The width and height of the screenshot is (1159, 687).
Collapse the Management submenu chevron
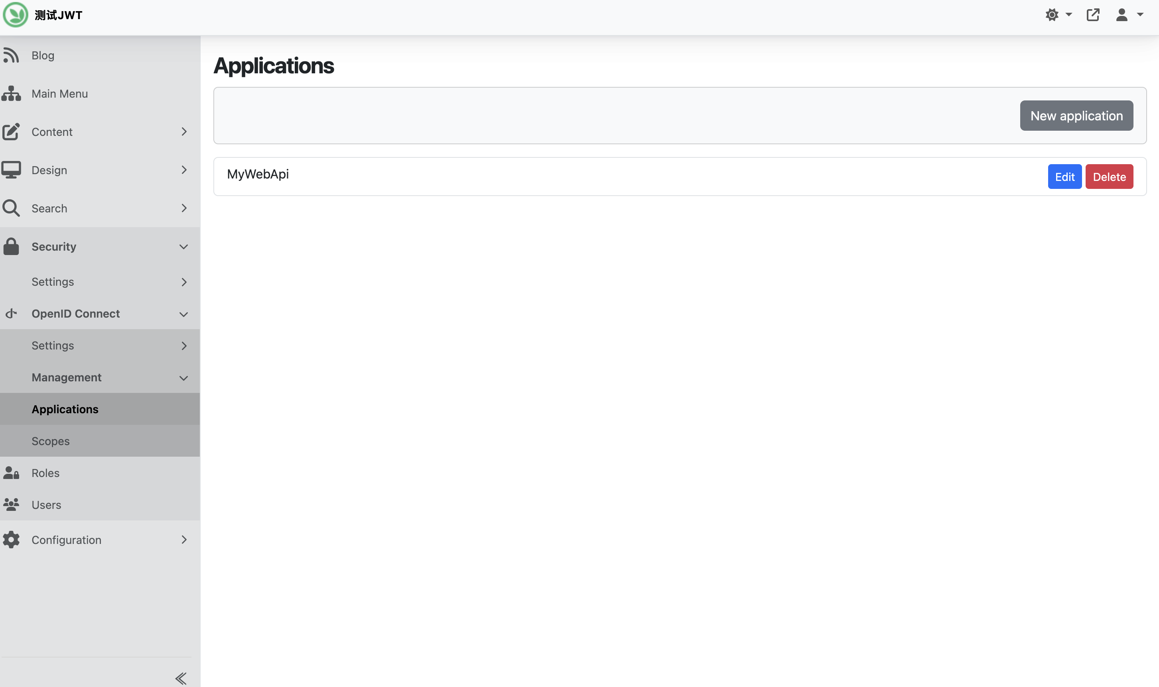(x=183, y=378)
